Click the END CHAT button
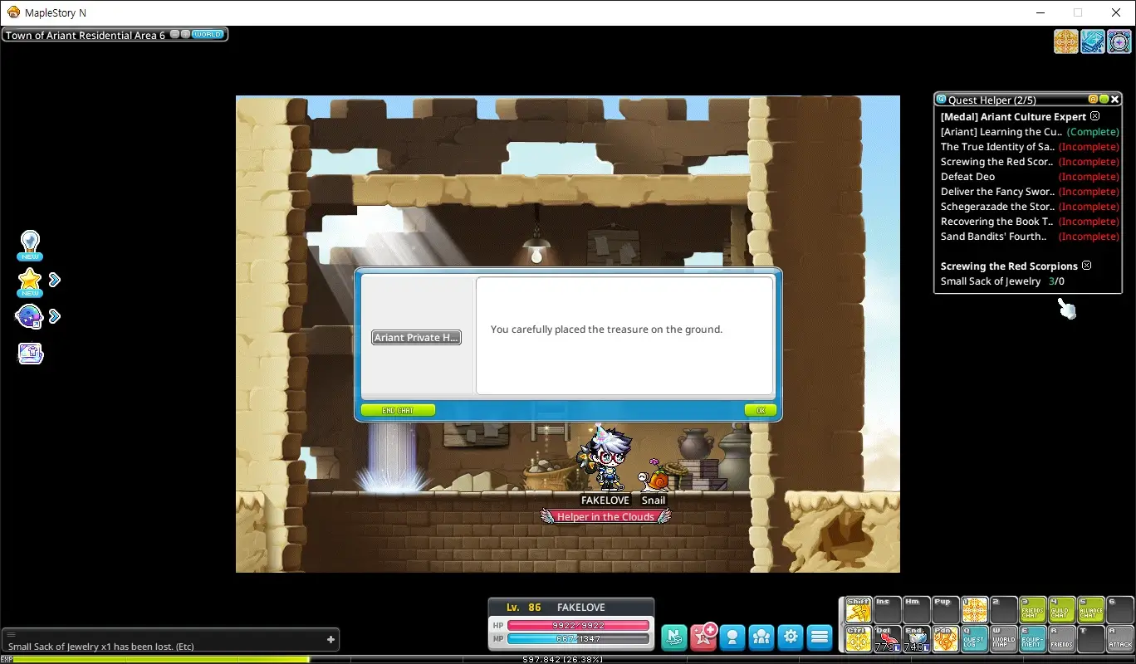Screen dimensions: 1136x664 (398, 410)
